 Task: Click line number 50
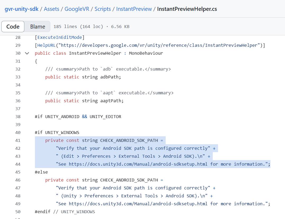(18, 212)
